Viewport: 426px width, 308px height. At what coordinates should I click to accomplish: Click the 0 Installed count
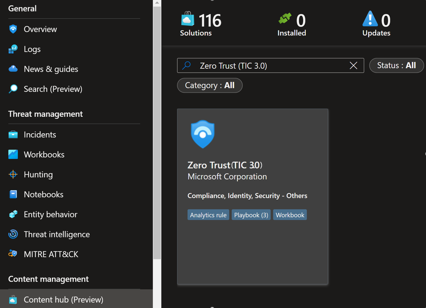pos(301,20)
